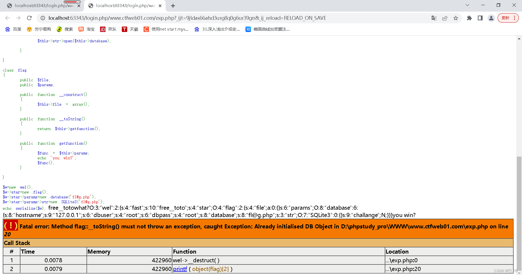This screenshot has width=522, height=275.
Task: Toggle the bookmark star for this page
Action: pyautogui.click(x=456, y=18)
